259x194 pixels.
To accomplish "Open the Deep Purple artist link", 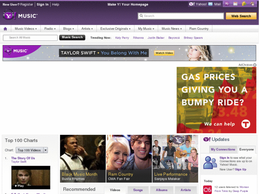I will tap(240, 191).
